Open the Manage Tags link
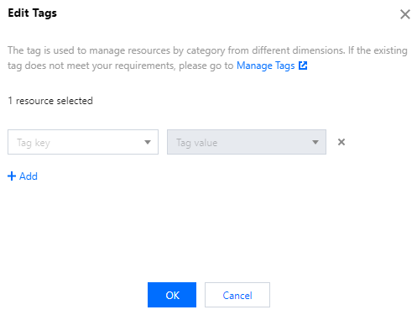417x315 pixels. tap(265, 66)
